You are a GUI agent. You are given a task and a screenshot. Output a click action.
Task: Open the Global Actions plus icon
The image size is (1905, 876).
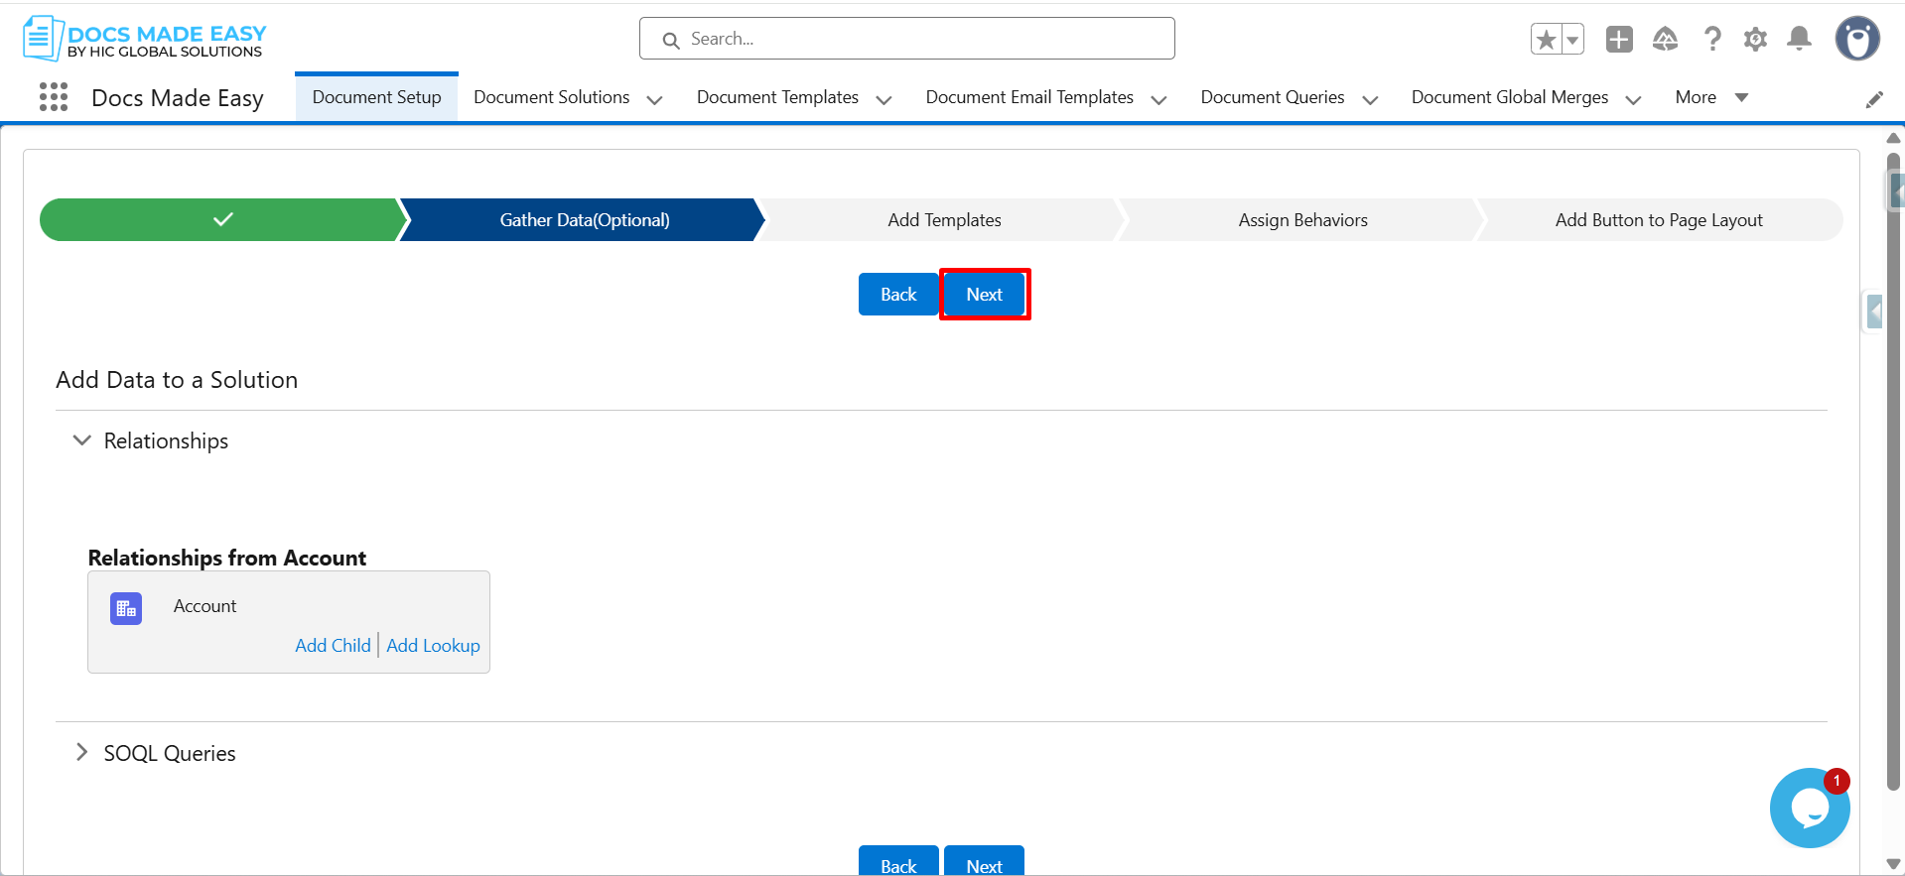[1619, 40]
